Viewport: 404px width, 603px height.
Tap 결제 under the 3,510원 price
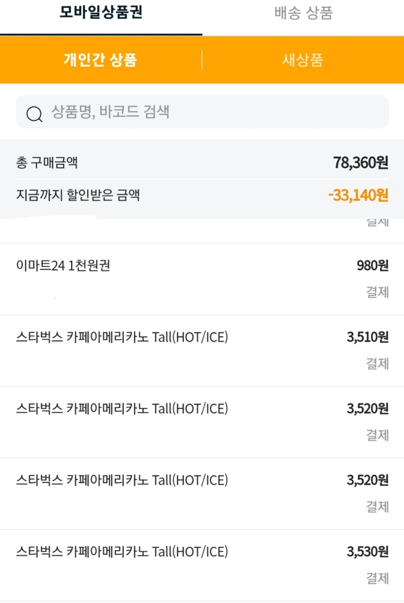(377, 364)
